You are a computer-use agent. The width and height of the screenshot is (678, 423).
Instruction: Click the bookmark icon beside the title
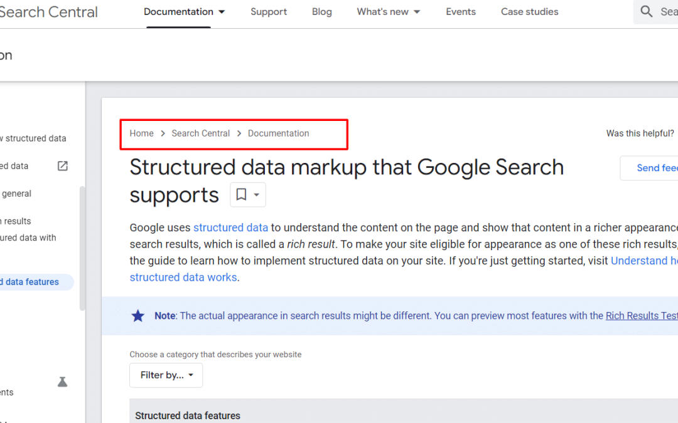tap(241, 195)
